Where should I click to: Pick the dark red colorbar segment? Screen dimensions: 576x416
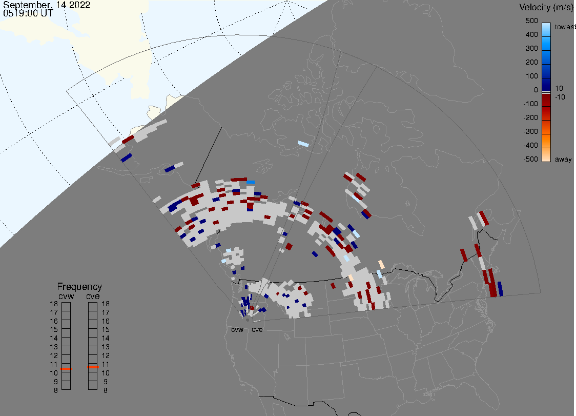point(546,101)
